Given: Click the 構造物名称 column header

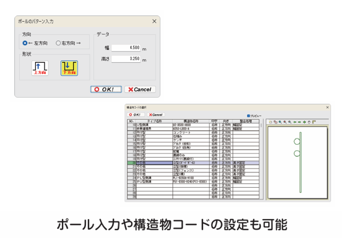Looking at the screenshot, I should click(x=191, y=121).
